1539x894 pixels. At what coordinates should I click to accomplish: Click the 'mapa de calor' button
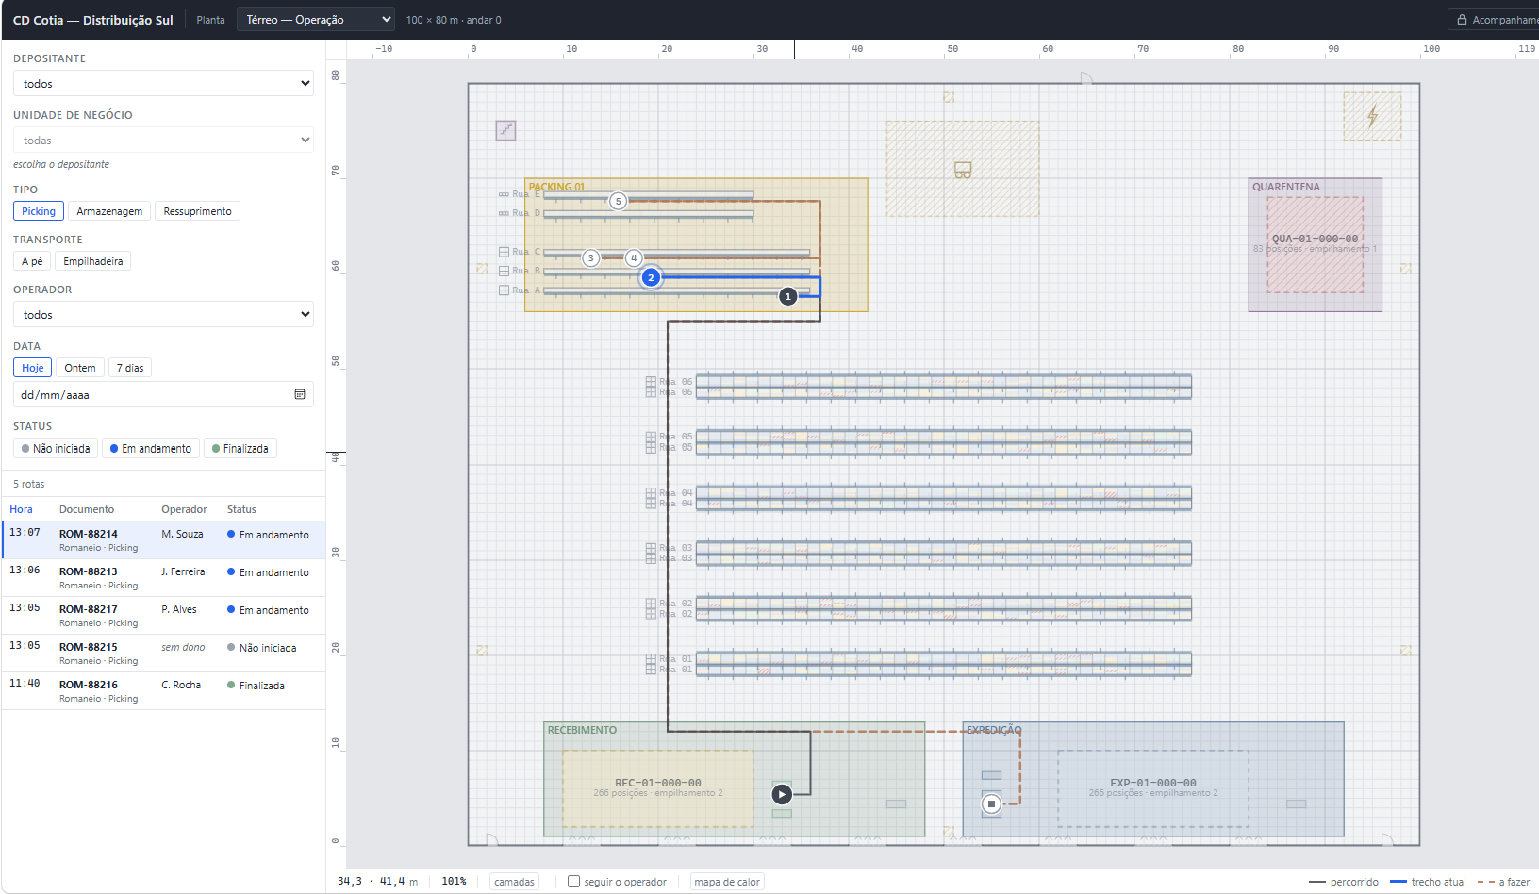(x=727, y=882)
